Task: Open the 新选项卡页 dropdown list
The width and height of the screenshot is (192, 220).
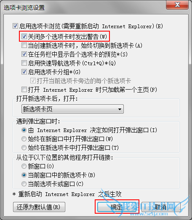Action: pyautogui.click(x=72, y=109)
